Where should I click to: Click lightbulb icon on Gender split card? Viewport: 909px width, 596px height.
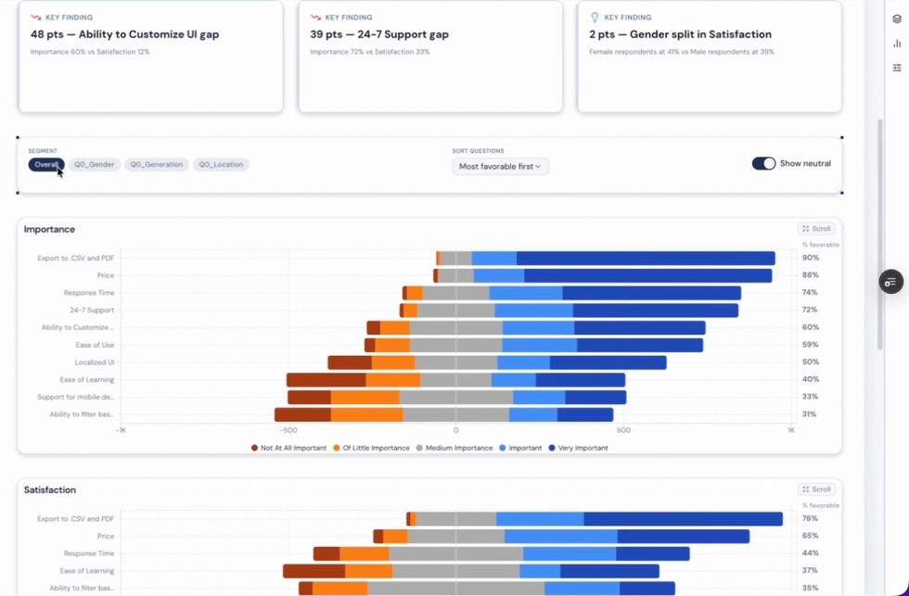click(595, 18)
